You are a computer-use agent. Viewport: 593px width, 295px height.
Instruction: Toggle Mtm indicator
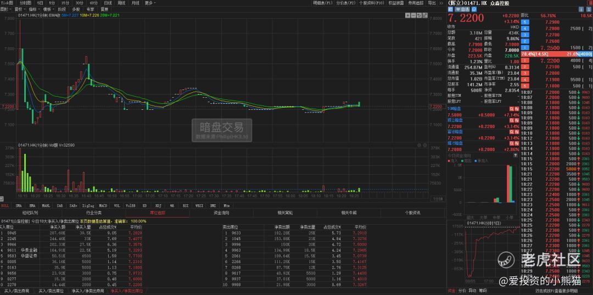click(x=226, y=206)
